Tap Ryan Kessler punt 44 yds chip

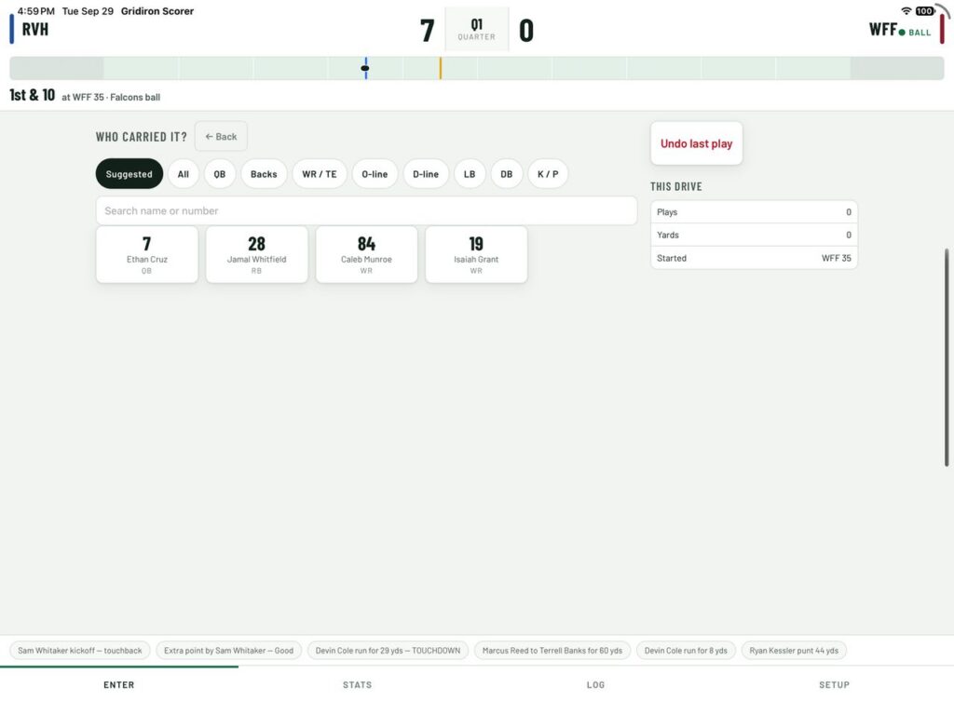(794, 651)
